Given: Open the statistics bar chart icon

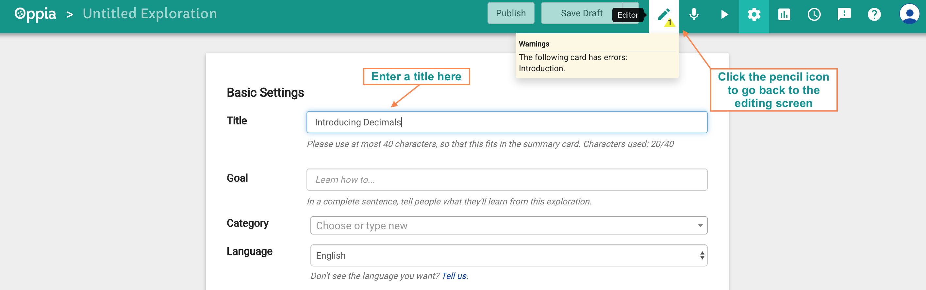Looking at the screenshot, I should pyautogui.click(x=784, y=15).
